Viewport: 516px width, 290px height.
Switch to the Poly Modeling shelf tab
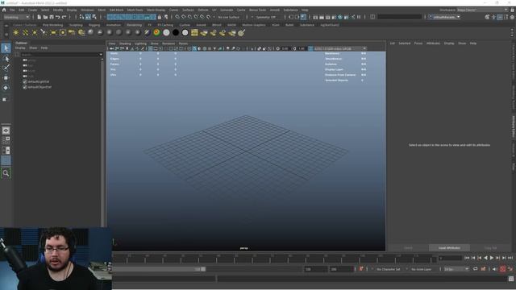(52, 25)
